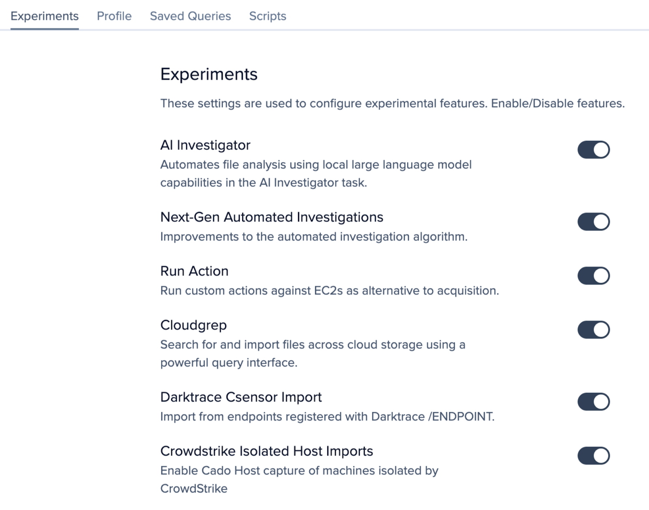This screenshot has height=510, width=649.
Task: Disable the AI Investigator toggle
Action: [x=593, y=150]
